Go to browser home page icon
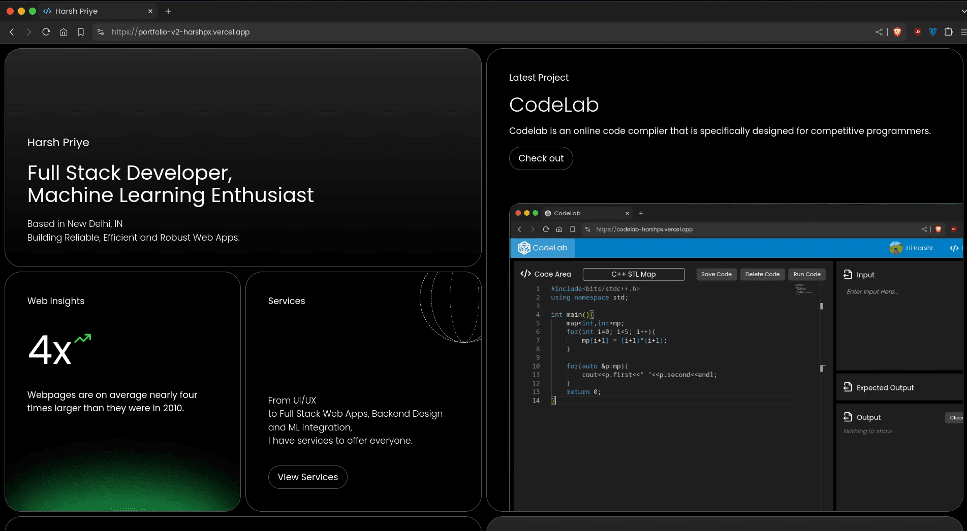 click(64, 32)
